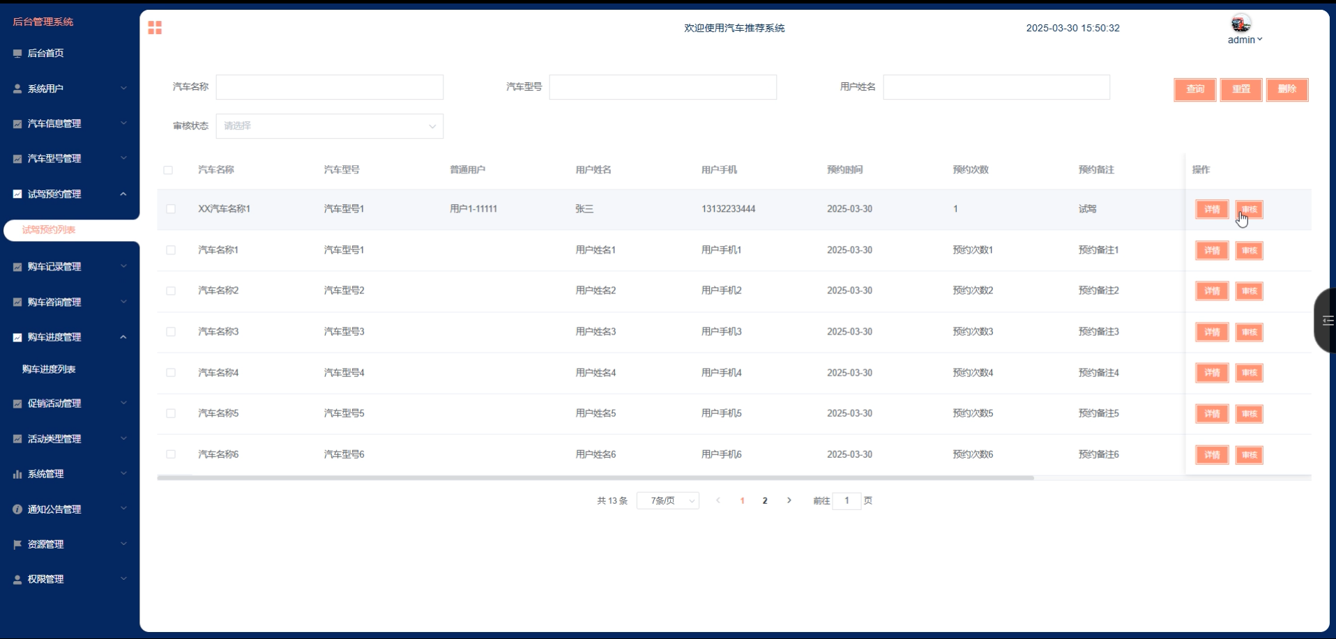Toggle the select-all header checkbox
Image resolution: width=1336 pixels, height=639 pixels.
tap(168, 170)
